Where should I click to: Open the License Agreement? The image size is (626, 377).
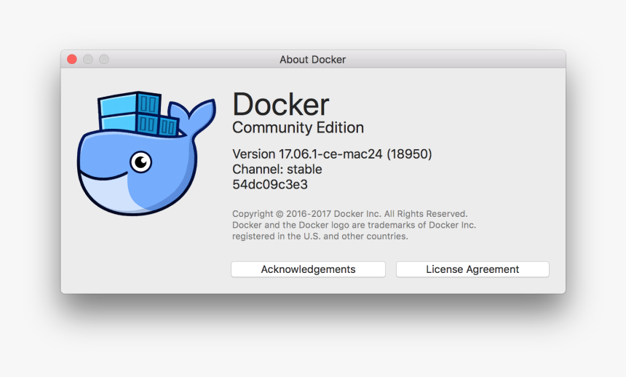(x=472, y=269)
